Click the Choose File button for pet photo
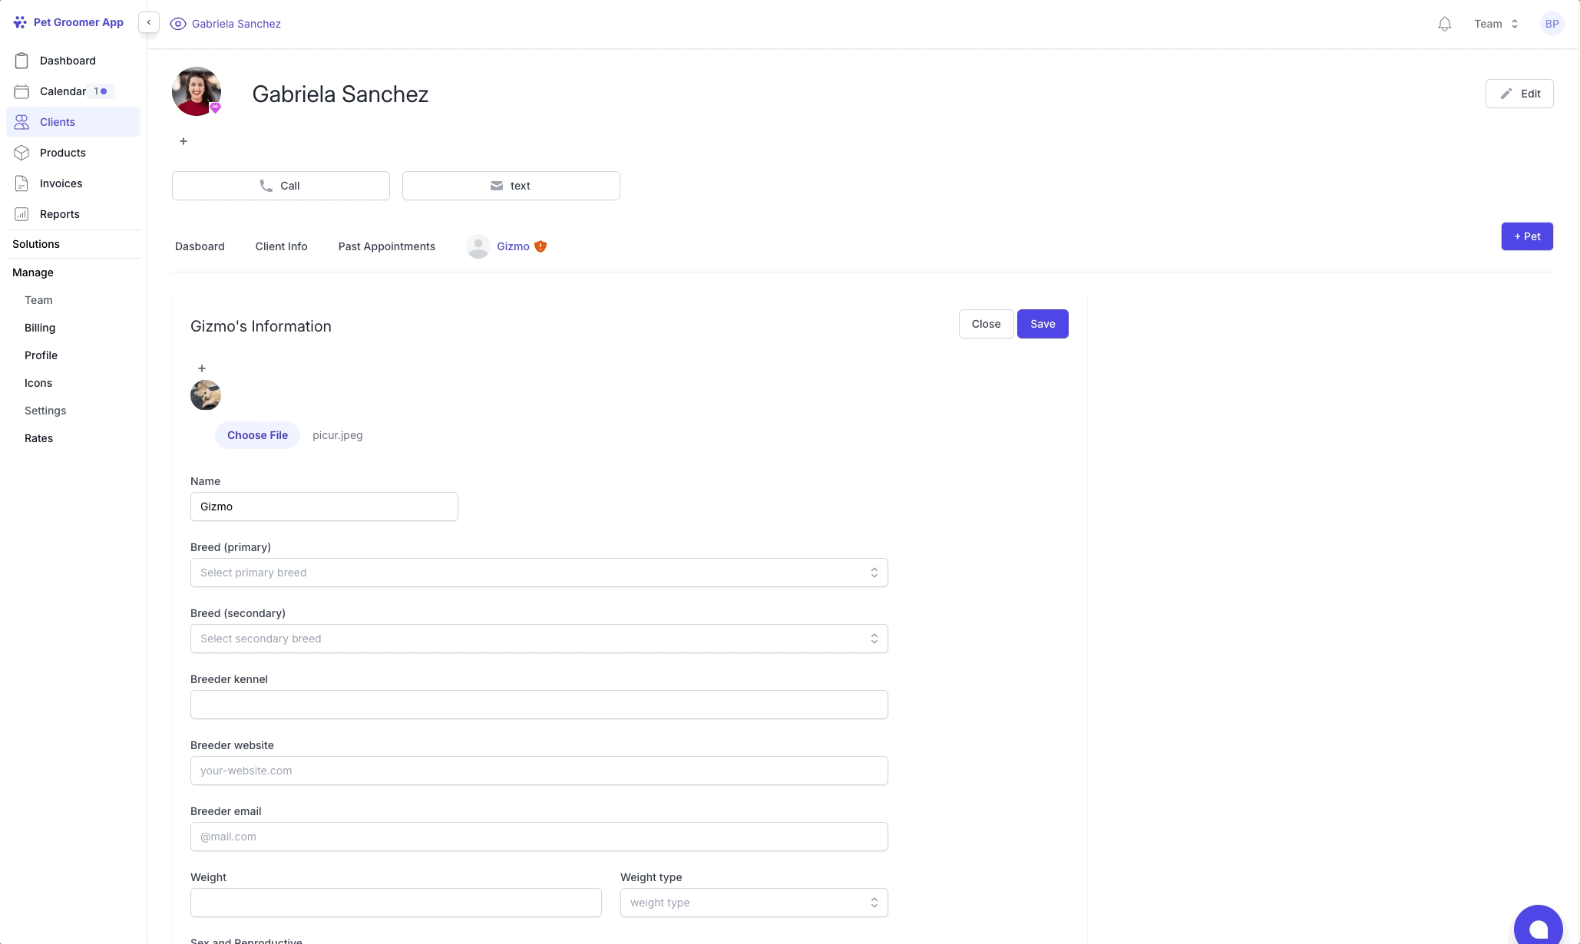 pos(256,435)
